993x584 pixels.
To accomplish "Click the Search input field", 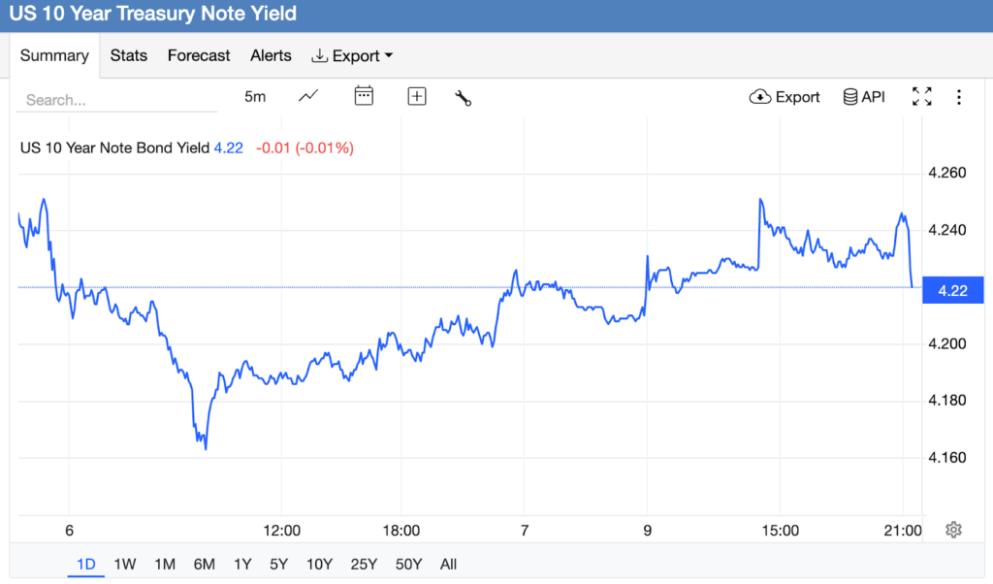I will pyautogui.click(x=102, y=100).
